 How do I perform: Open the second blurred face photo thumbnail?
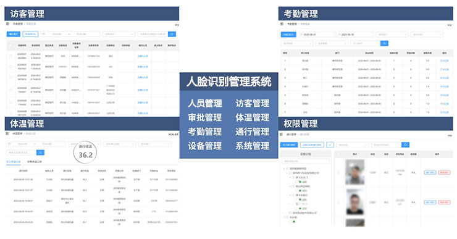click(x=354, y=202)
